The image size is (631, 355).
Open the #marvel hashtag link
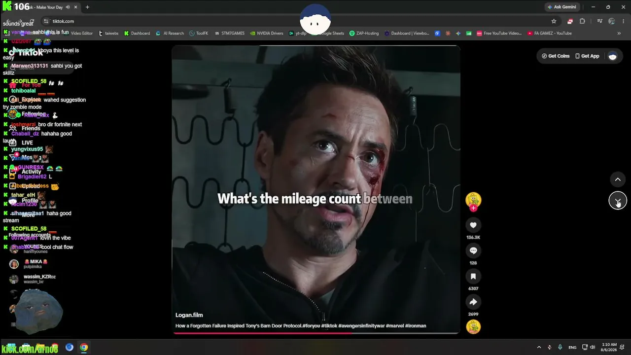pyautogui.click(x=394, y=326)
